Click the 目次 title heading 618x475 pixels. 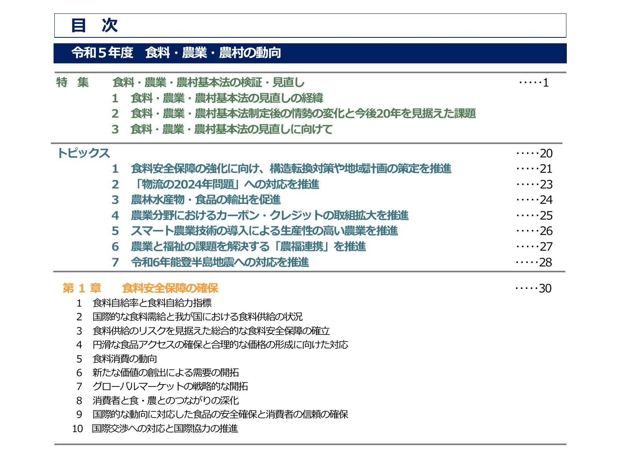(x=95, y=26)
